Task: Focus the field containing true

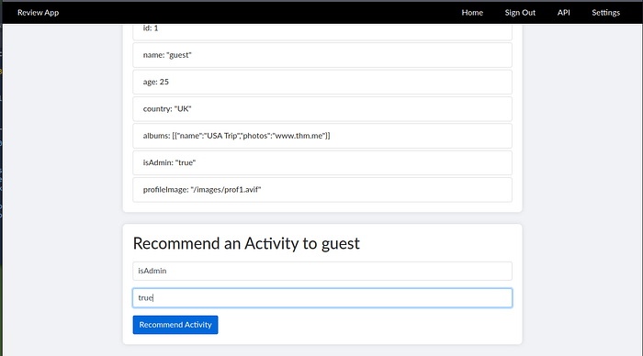Action: pos(322,298)
